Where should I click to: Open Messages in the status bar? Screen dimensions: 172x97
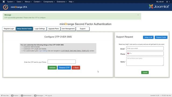click(39, 96)
